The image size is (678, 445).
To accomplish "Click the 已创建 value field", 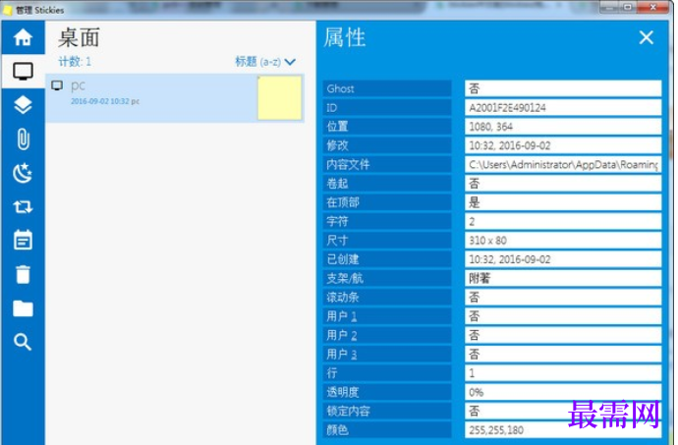I will point(563,259).
